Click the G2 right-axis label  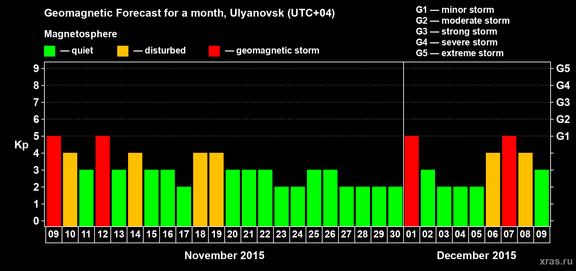pyautogui.click(x=563, y=119)
